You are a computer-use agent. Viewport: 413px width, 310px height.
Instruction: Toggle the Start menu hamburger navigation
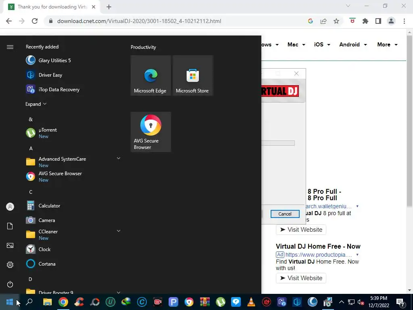tap(10, 47)
